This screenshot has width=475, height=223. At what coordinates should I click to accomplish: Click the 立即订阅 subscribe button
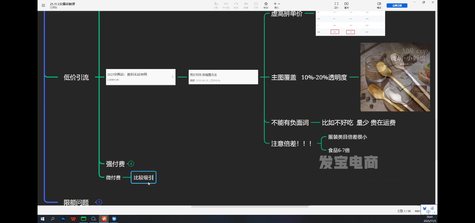tap(397, 6)
